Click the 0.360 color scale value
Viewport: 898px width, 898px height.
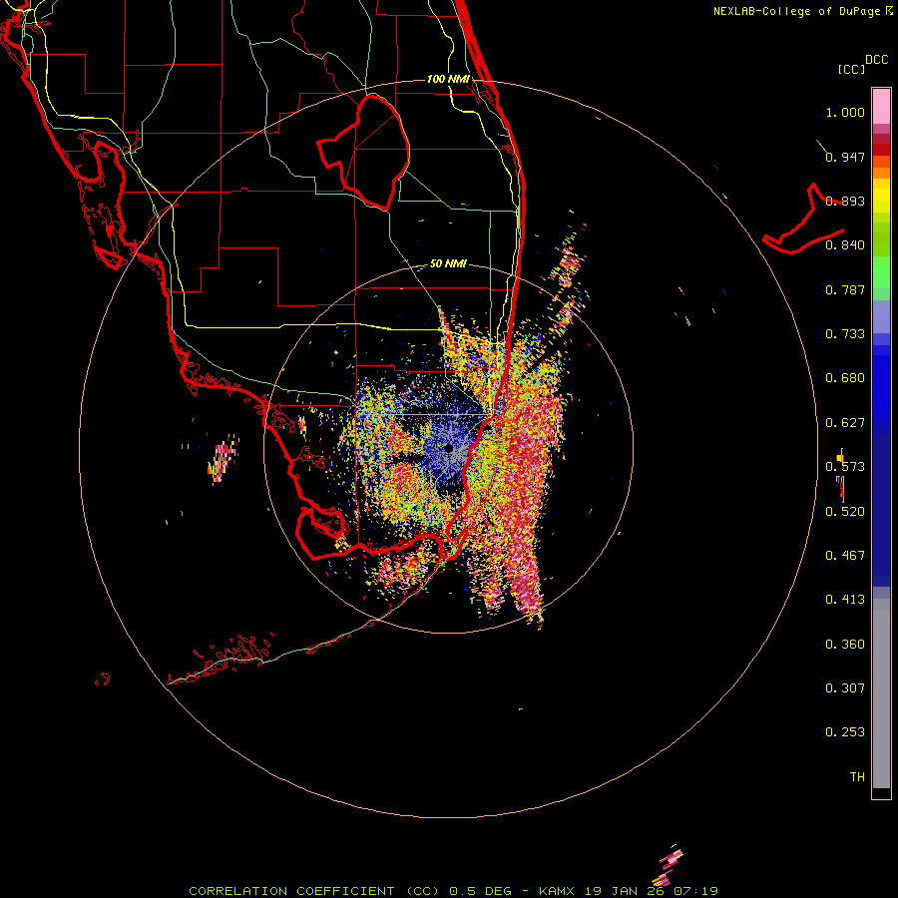pyautogui.click(x=845, y=645)
